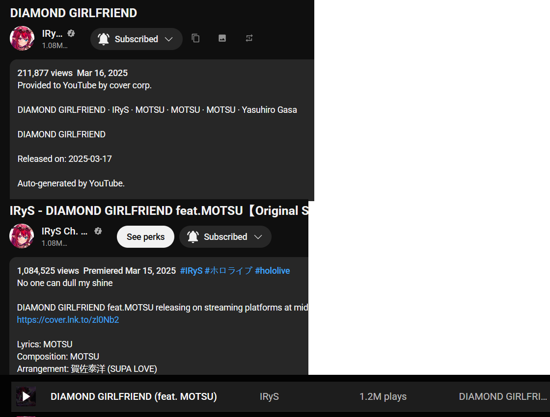Click the copy icon next to Subscribed
550x417 pixels.
tap(195, 38)
